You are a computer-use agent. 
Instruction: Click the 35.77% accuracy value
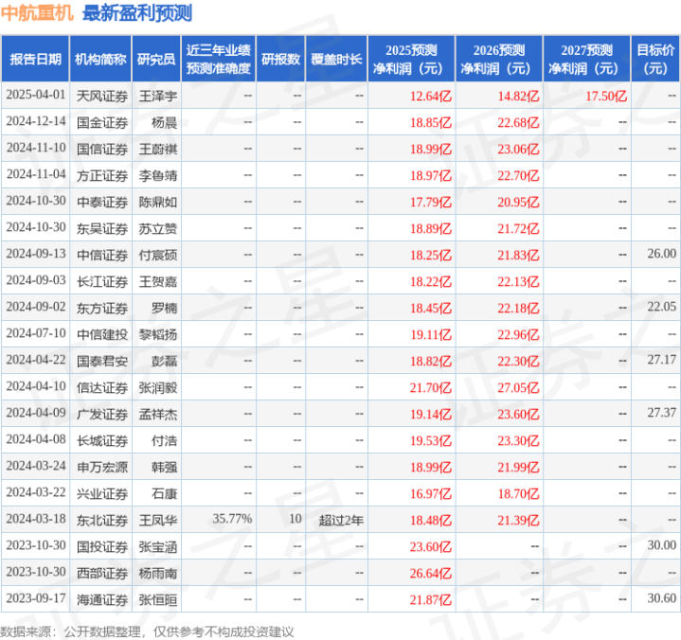coord(232,519)
